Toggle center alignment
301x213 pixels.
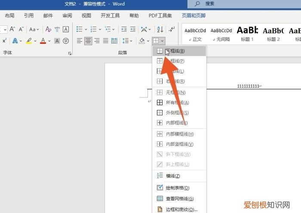[88, 41]
